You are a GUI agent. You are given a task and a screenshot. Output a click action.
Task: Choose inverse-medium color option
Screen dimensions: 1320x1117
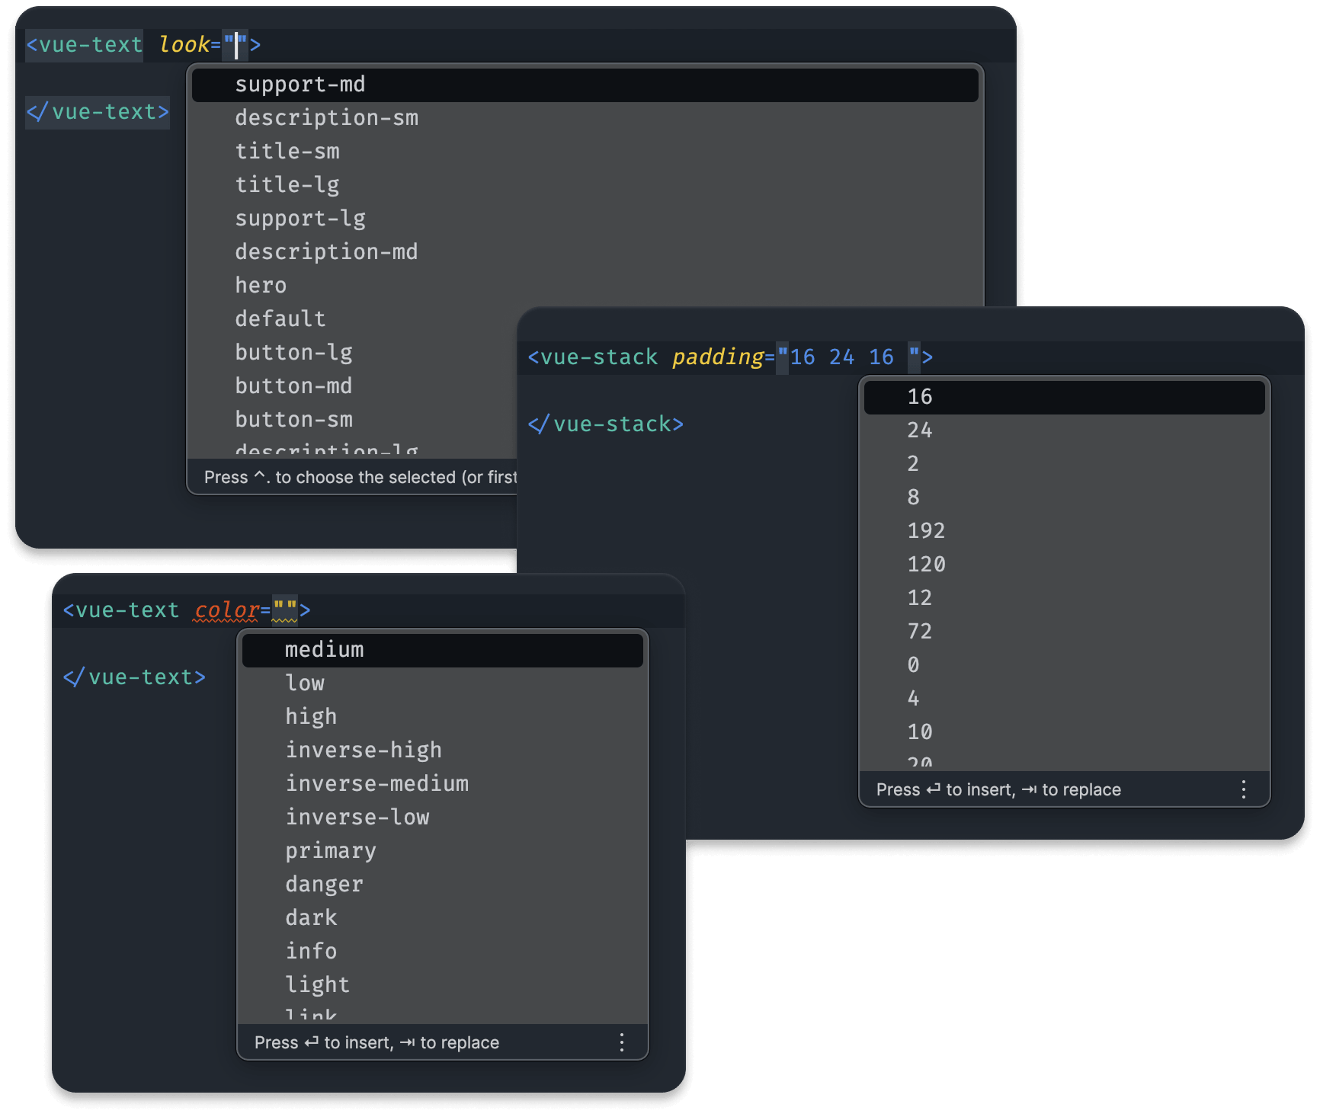tap(443, 784)
